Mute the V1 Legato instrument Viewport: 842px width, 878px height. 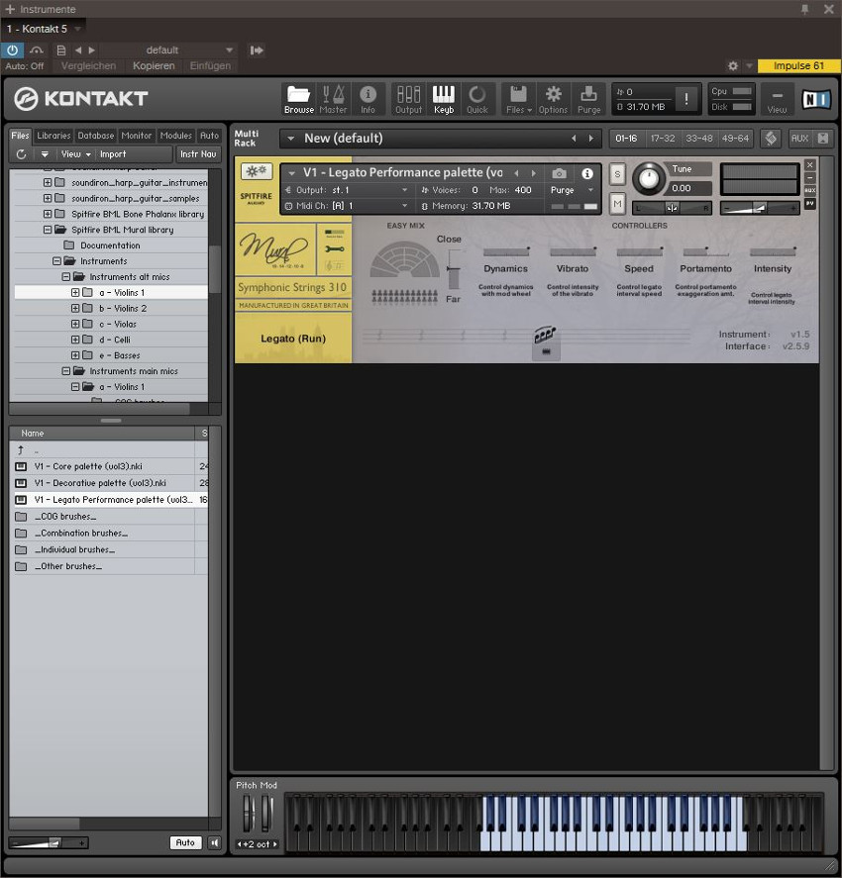[617, 204]
